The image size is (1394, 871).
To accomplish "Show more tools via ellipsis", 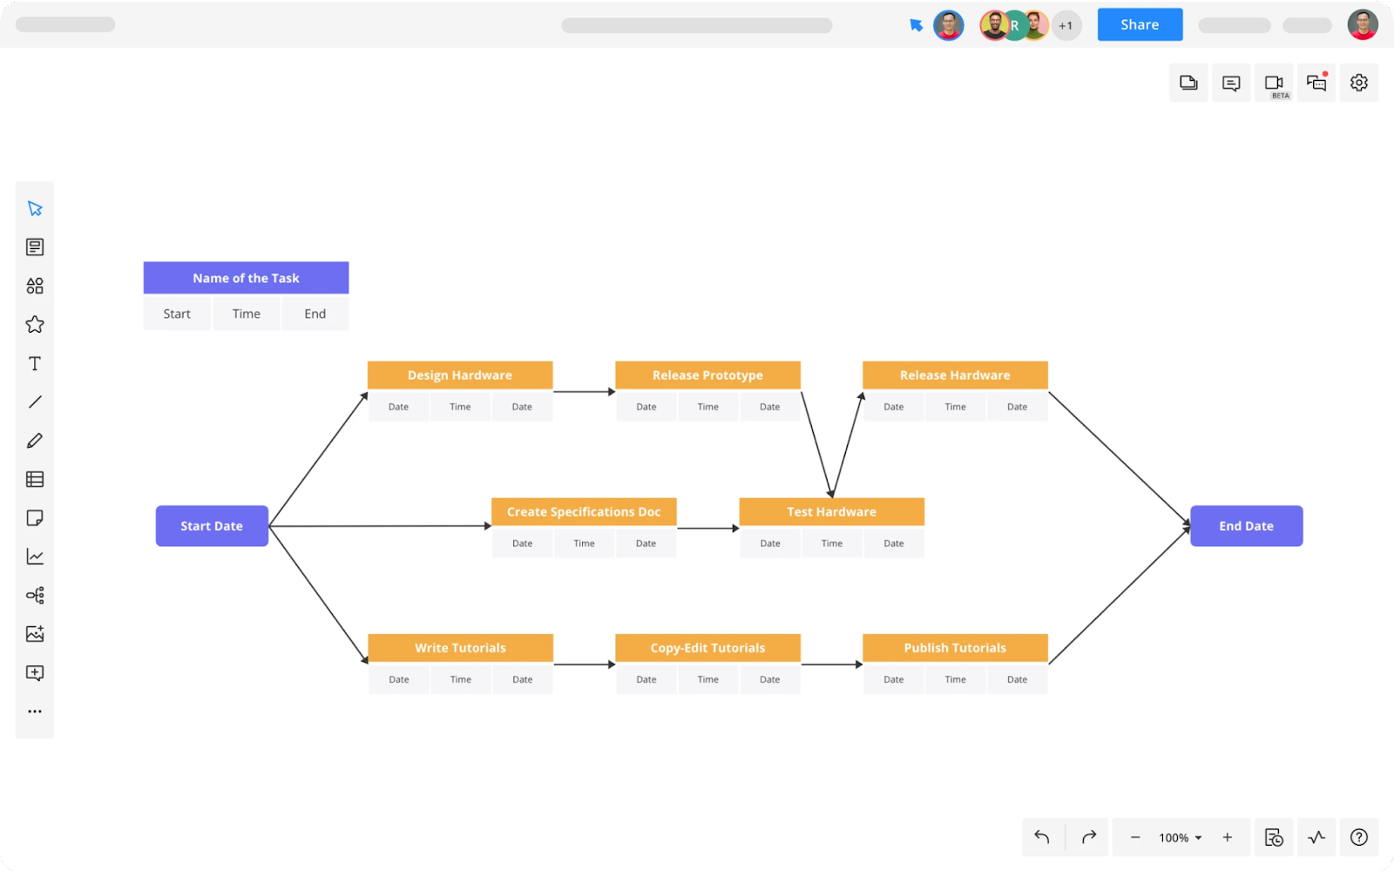I will point(35,712).
